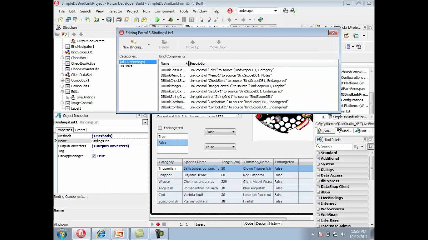Click New Binding icon in bindings editor
428x240 pixels.
(x=133, y=42)
